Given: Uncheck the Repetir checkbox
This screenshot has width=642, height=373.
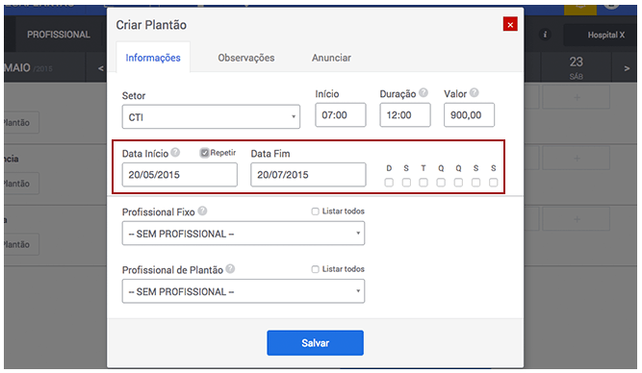Looking at the screenshot, I should (204, 153).
